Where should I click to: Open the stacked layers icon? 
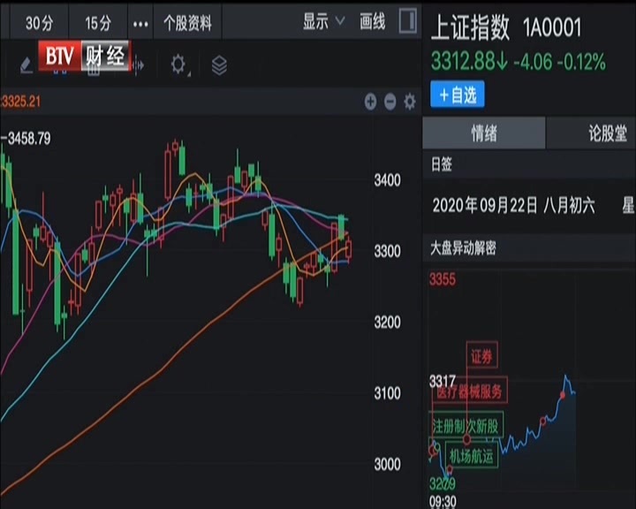219,65
